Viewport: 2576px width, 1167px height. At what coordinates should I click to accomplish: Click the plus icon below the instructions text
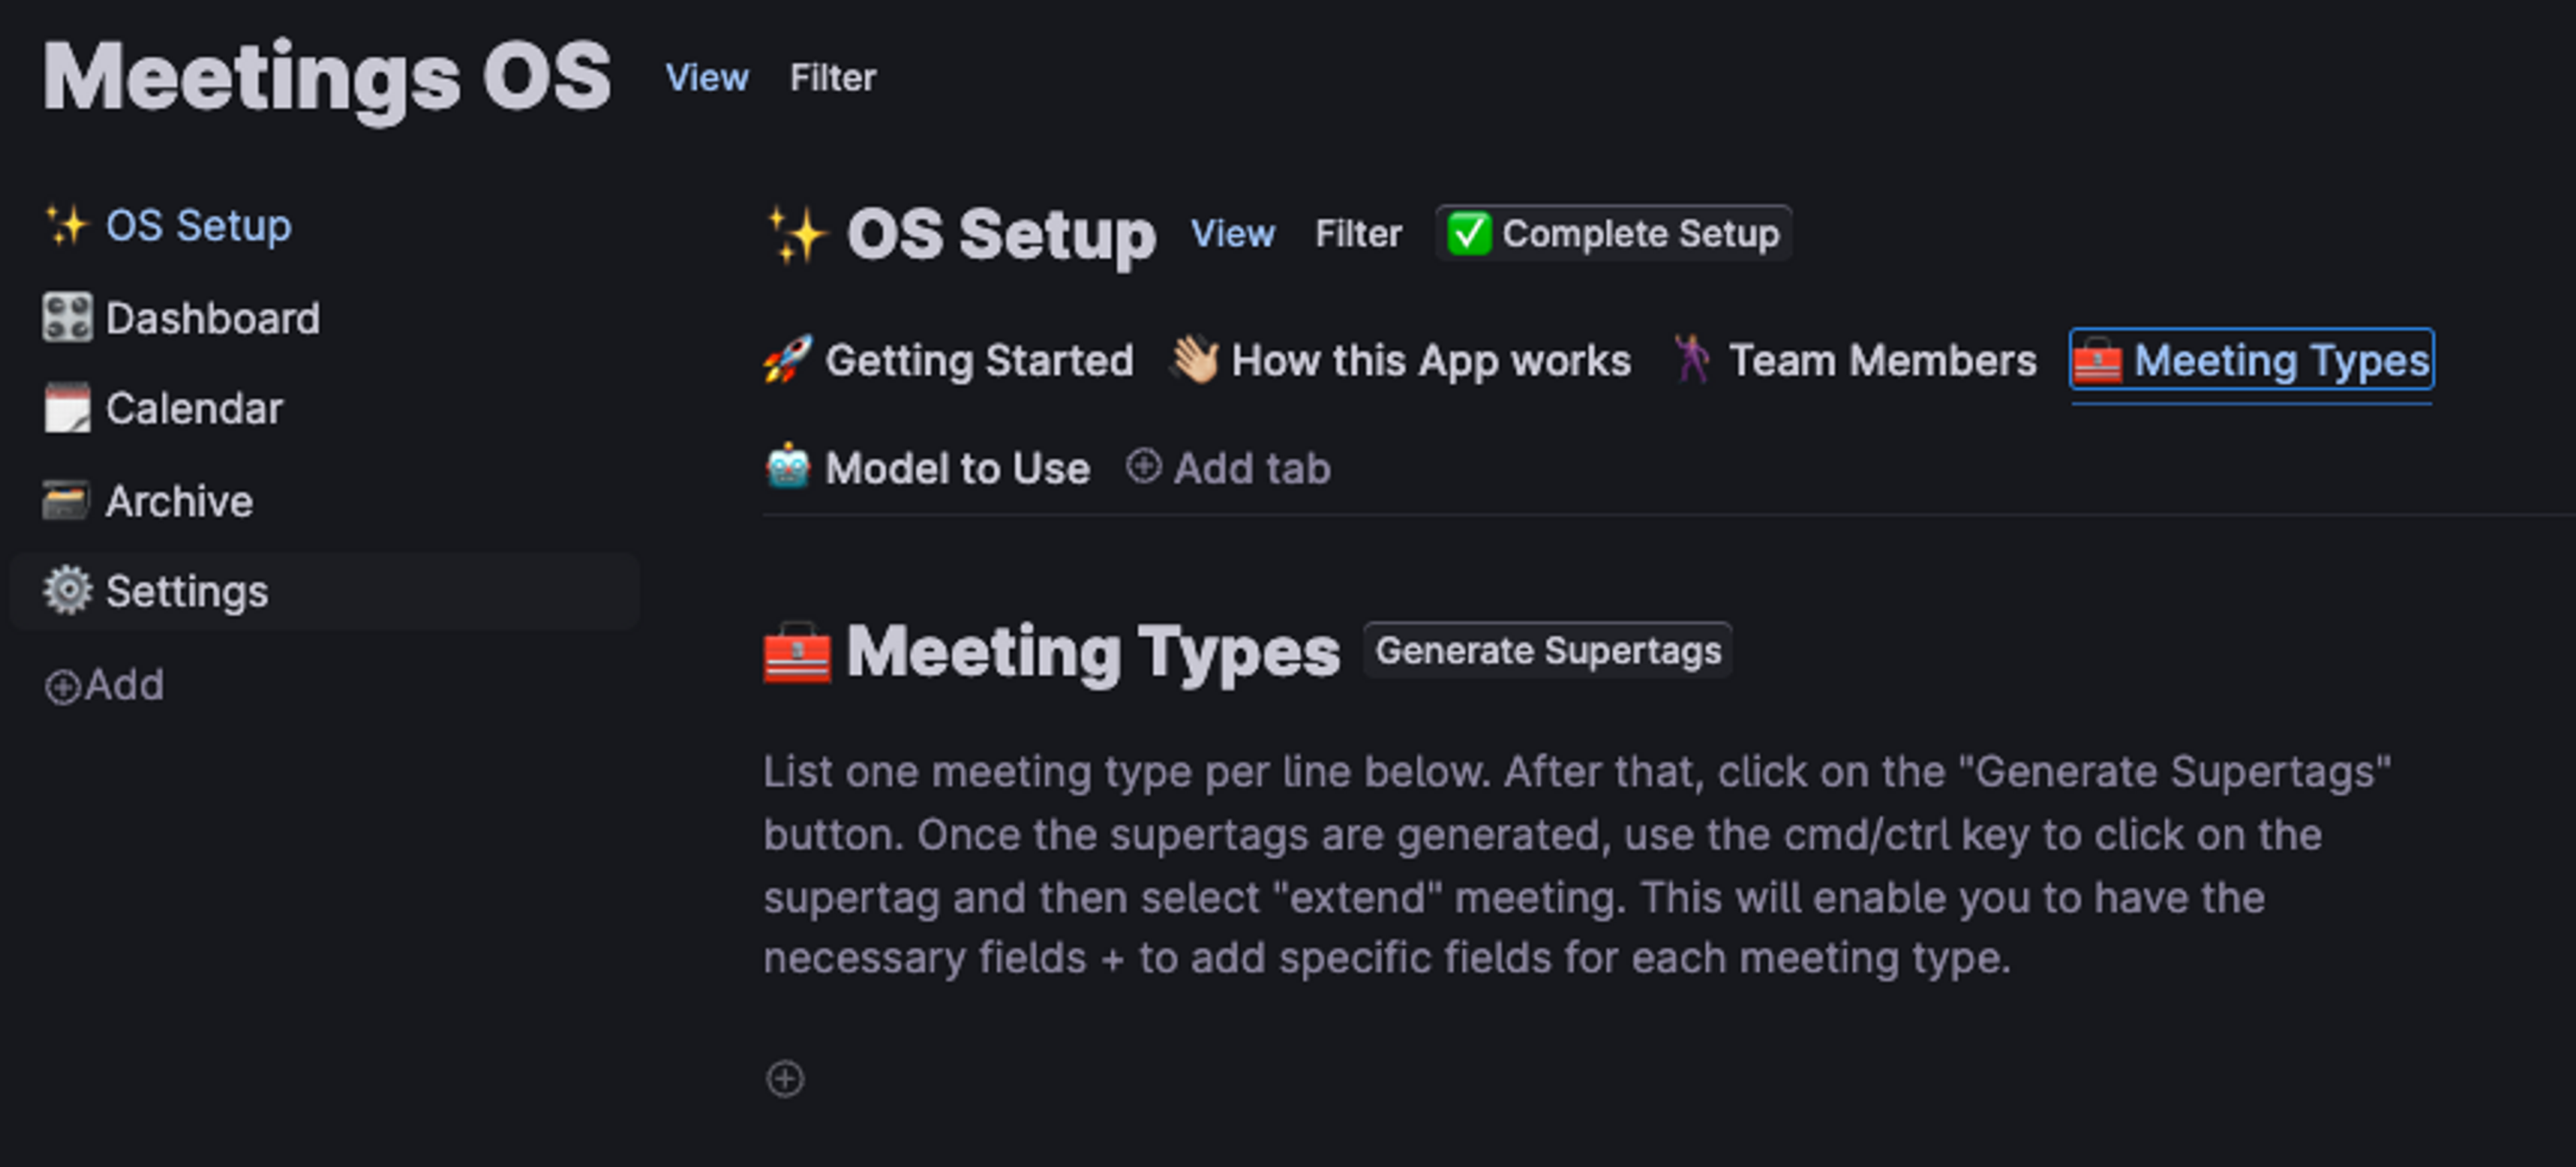[x=785, y=1078]
